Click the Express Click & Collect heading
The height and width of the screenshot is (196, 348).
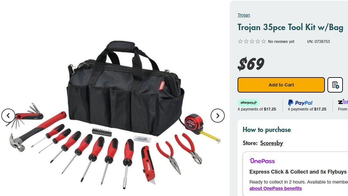(x=298, y=172)
